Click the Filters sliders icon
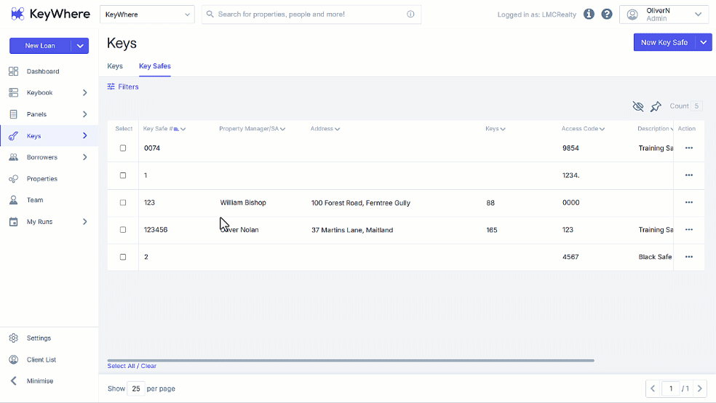Screen dimensions: 716x403 [x=111, y=87]
